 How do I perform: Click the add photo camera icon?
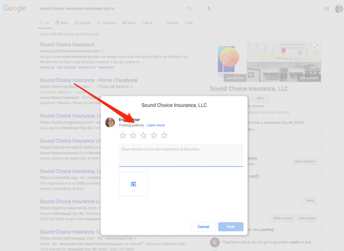tap(133, 184)
